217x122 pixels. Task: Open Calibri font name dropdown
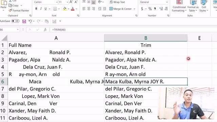(57, 2)
